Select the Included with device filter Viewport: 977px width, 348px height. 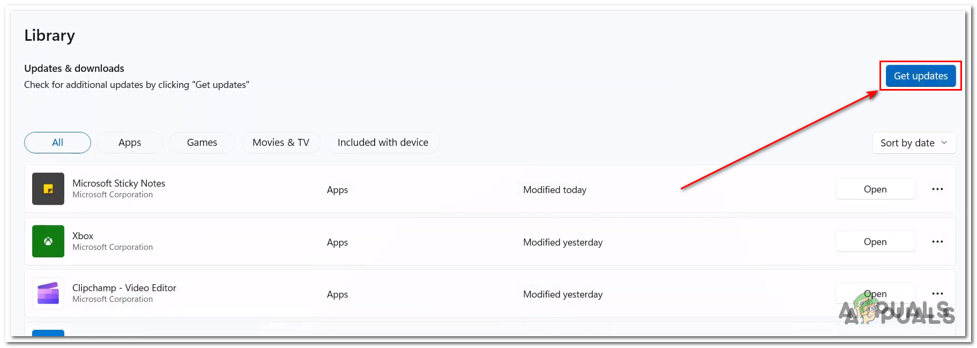point(383,143)
